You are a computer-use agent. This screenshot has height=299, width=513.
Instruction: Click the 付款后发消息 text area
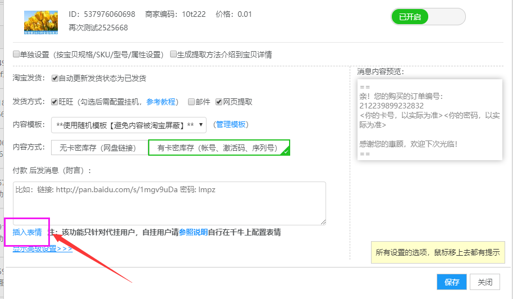pyautogui.click(x=169, y=203)
